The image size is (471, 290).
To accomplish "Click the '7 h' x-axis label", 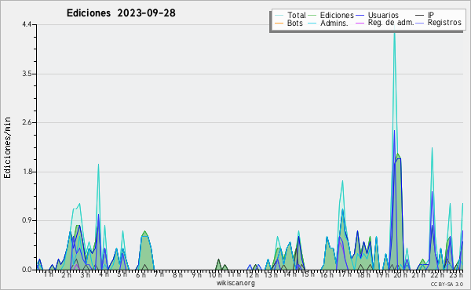I will coord(159,274).
